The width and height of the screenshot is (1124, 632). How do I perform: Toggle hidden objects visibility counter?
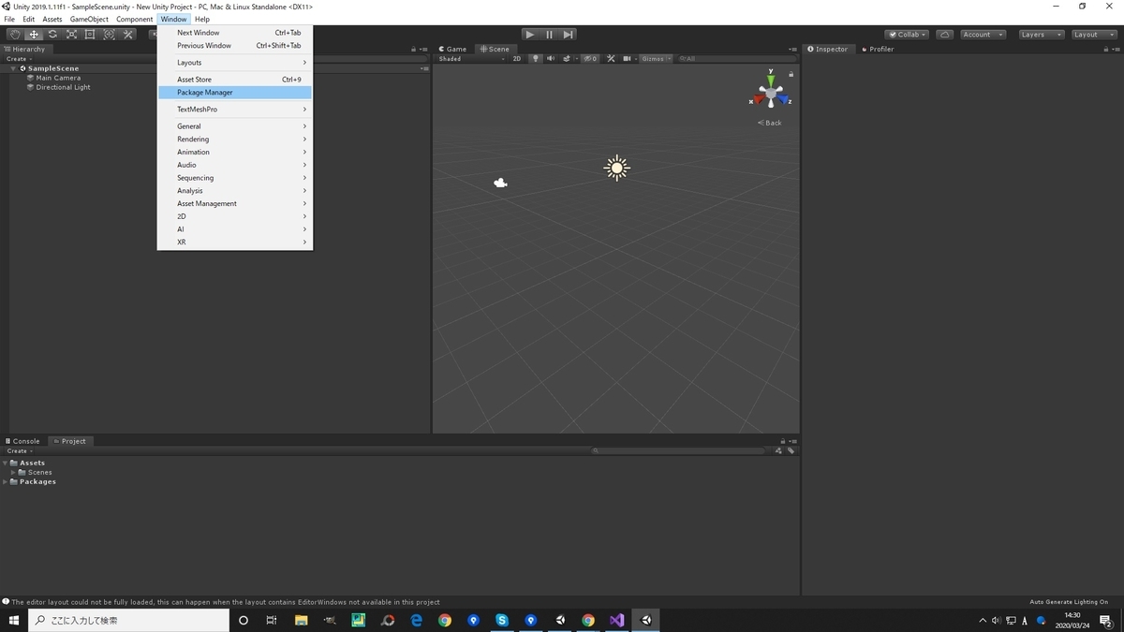[590, 59]
